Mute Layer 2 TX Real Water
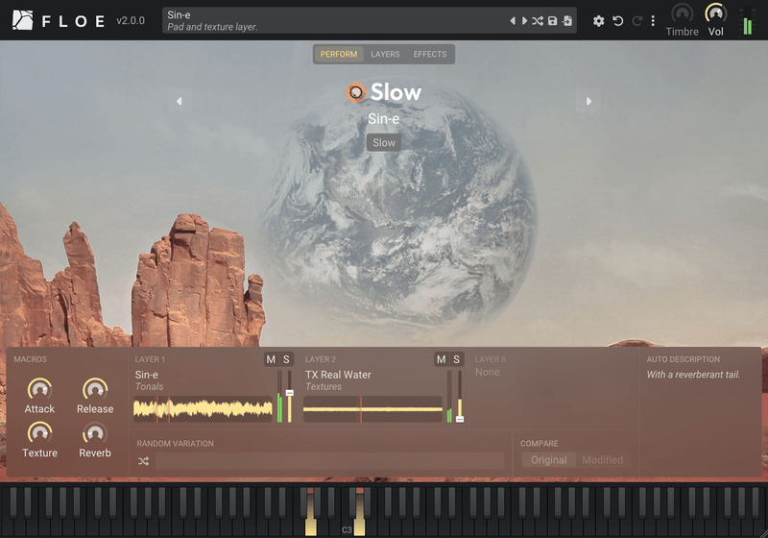768x538 pixels. click(442, 359)
